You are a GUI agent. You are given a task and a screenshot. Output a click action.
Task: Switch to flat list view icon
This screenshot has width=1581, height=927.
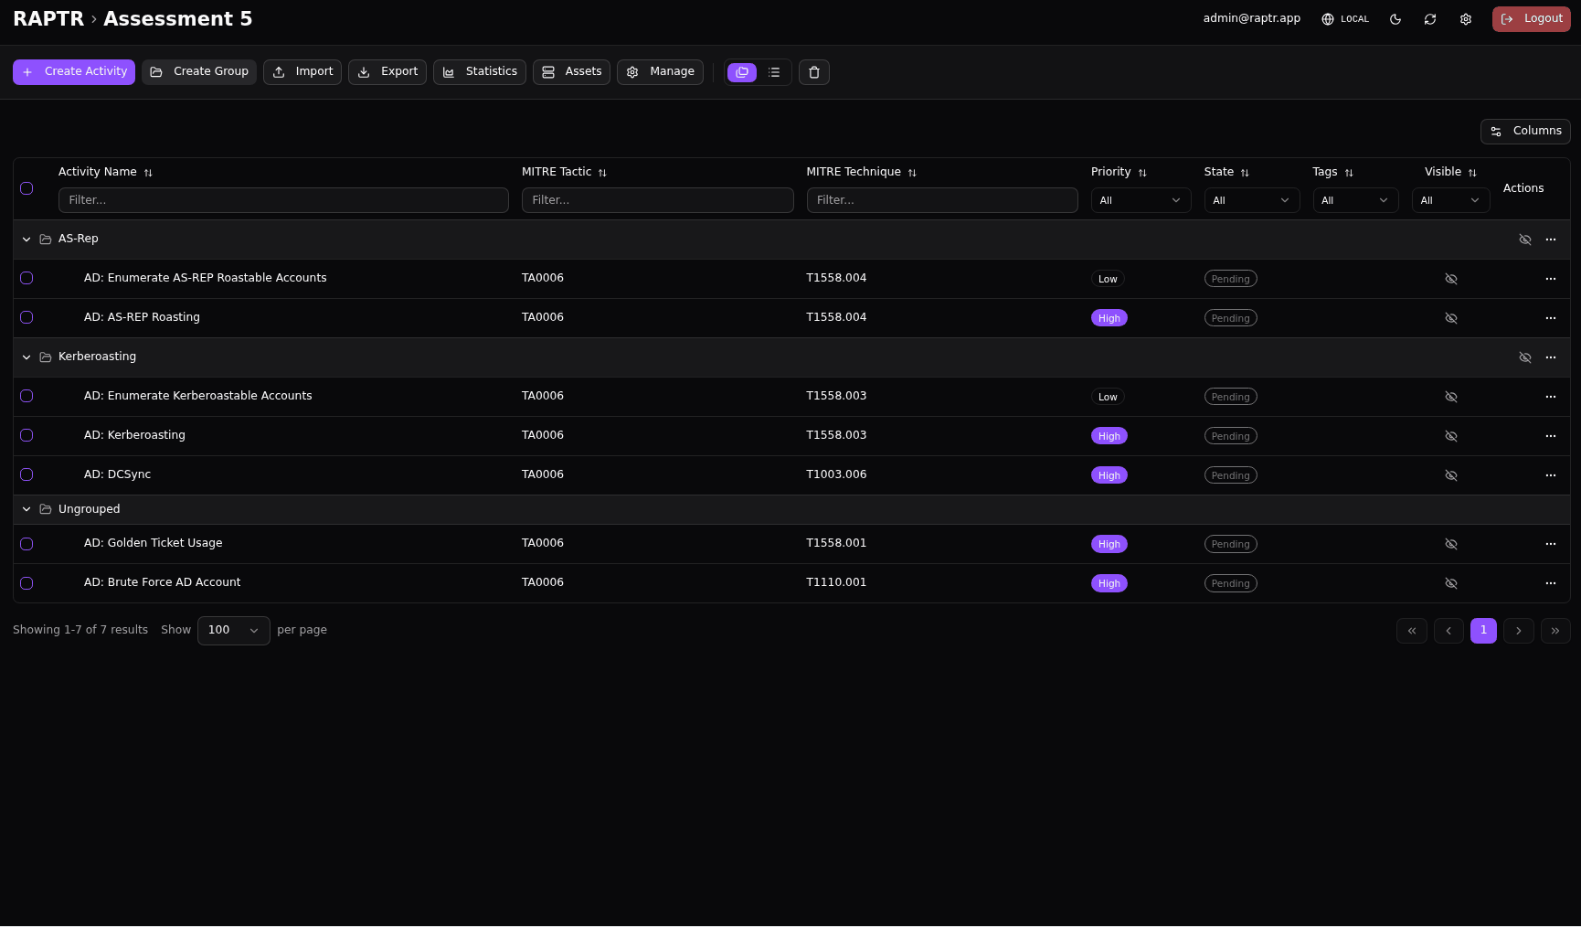(774, 72)
